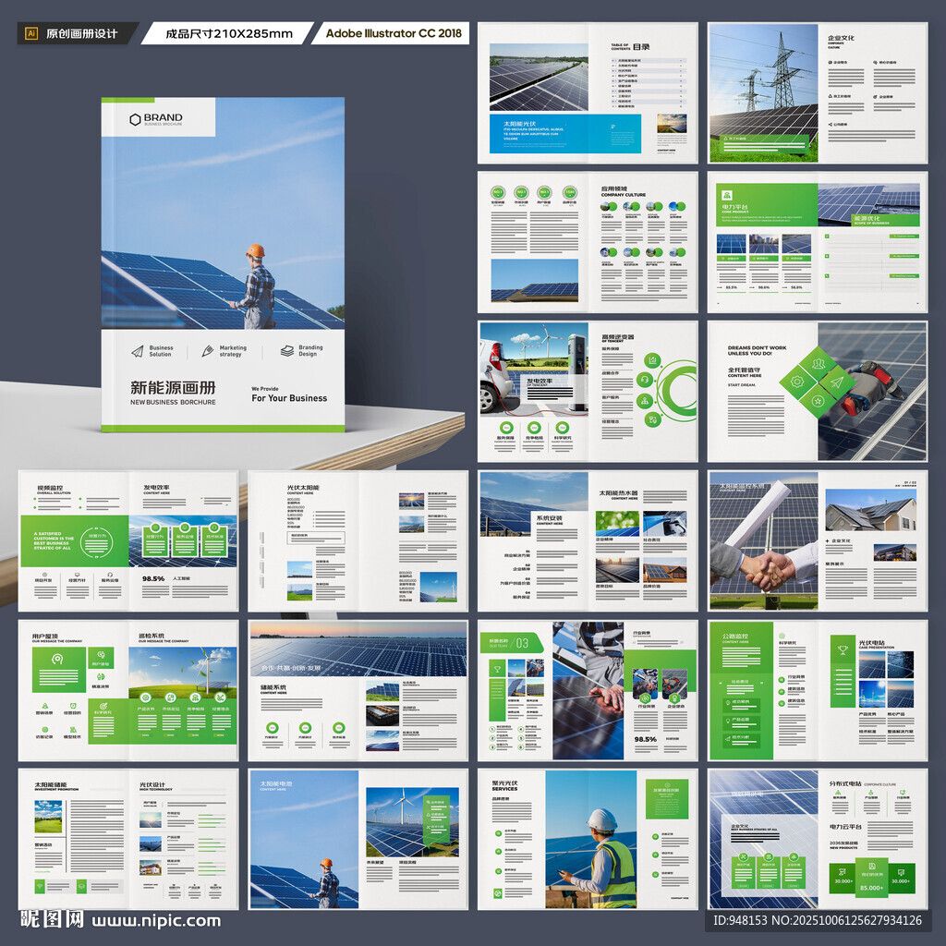This screenshot has width=946, height=946.
Task: Click the 光伏设计 heading
Action: pyautogui.click(x=152, y=784)
